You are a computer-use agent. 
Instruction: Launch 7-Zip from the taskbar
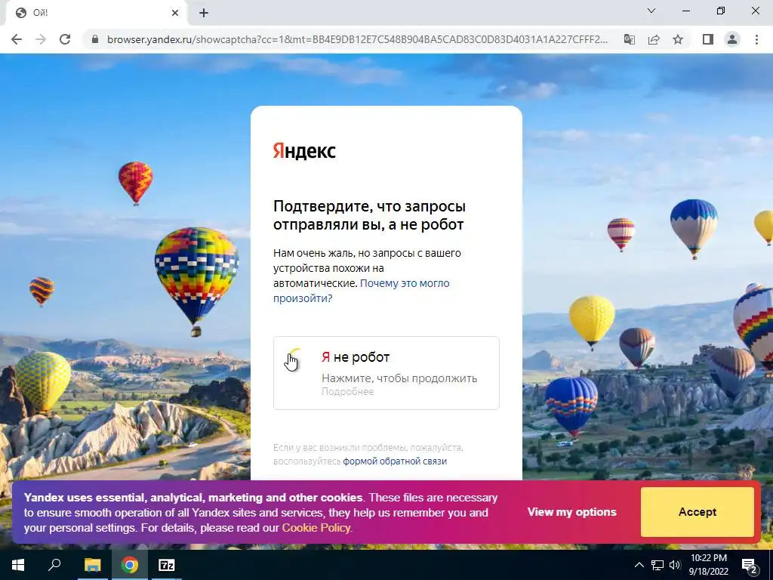167,565
